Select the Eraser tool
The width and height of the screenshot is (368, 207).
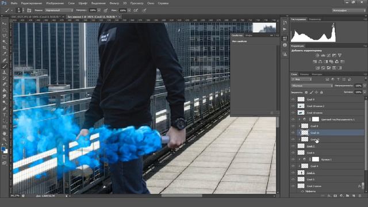5,85
